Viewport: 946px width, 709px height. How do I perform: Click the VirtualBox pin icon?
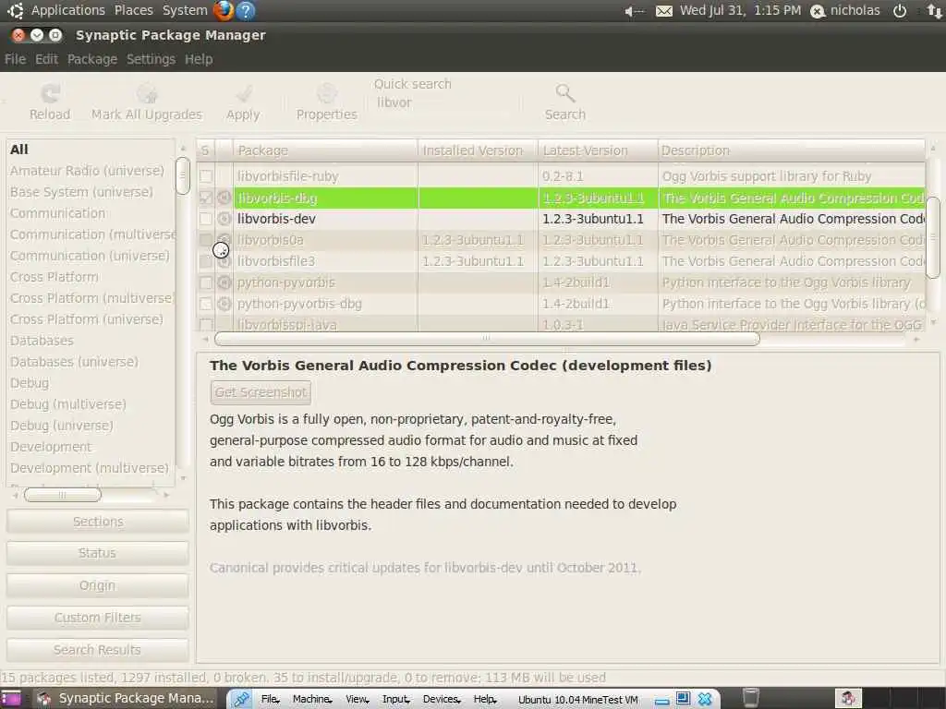point(241,699)
